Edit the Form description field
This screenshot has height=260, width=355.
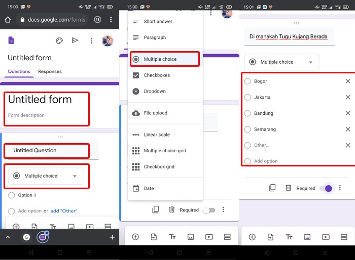[26, 115]
